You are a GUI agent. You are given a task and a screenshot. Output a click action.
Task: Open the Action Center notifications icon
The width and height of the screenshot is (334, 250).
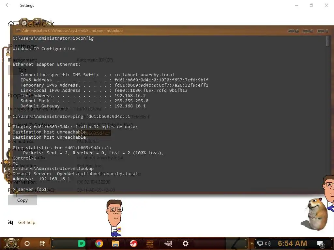click(x=321, y=244)
